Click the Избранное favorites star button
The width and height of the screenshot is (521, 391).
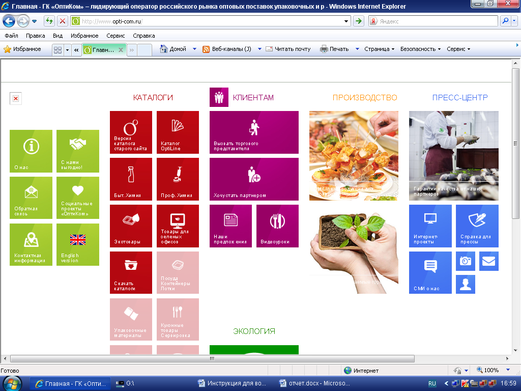click(22, 49)
